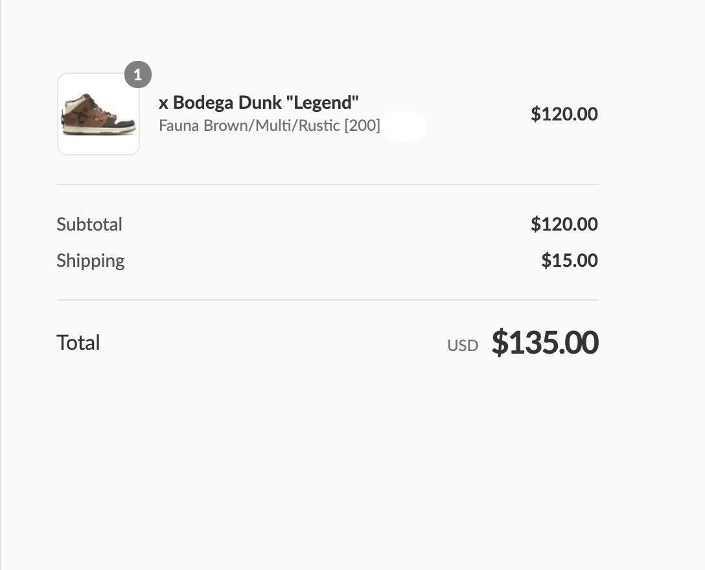Click the Total label
Image resolution: width=705 pixels, height=570 pixels.
(x=78, y=343)
